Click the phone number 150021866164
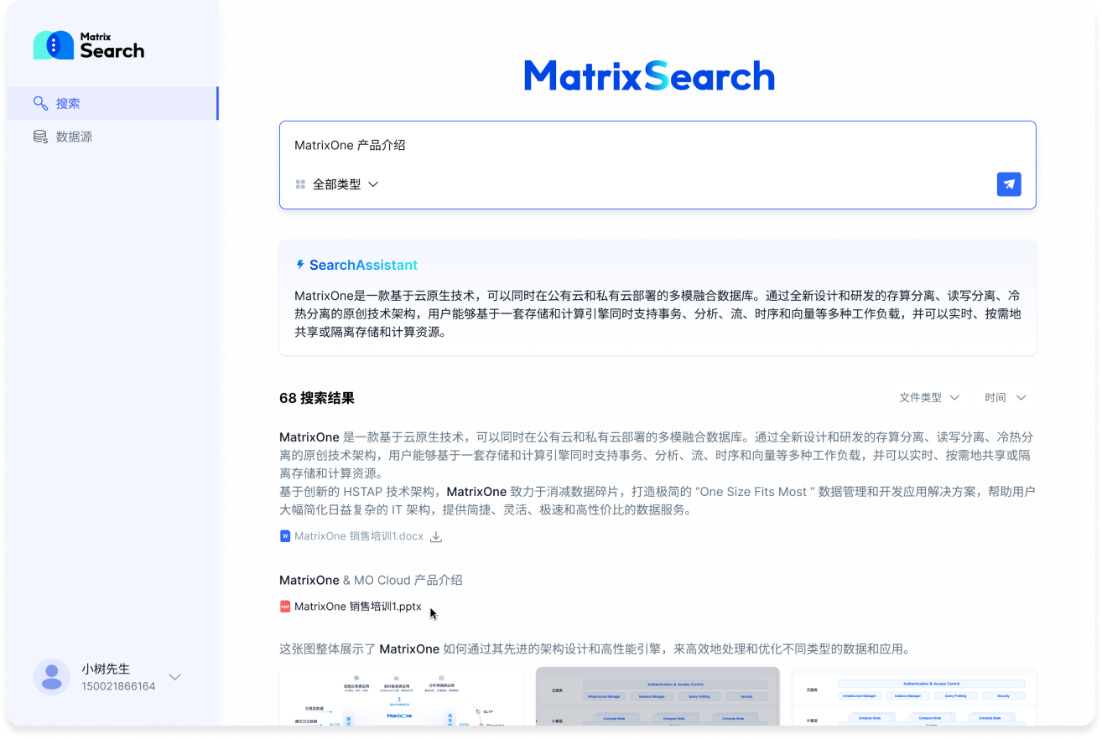 tap(118, 686)
